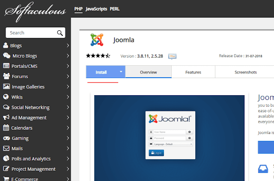The image size is (274, 181).
Task: Click the Forums group icon
Action: (x=6, y=76)
